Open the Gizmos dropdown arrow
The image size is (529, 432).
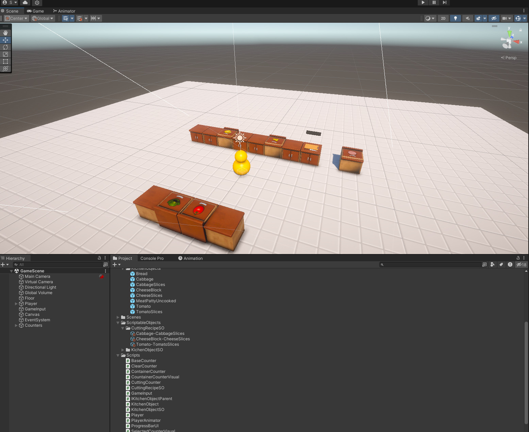[x=525, y=18]
